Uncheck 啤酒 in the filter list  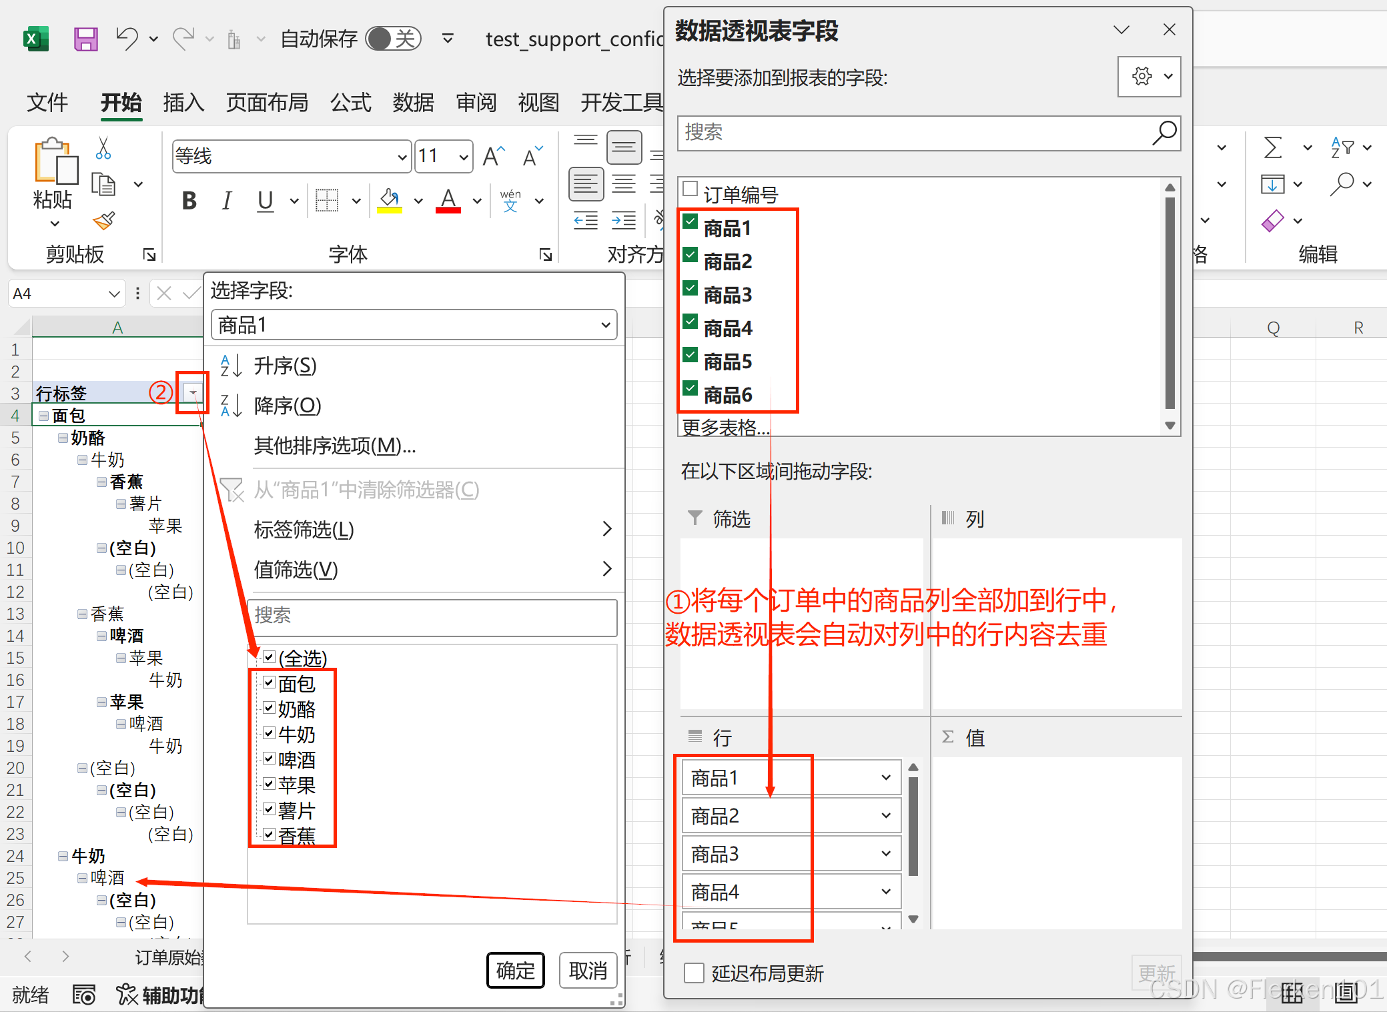[x=270, y=758]
